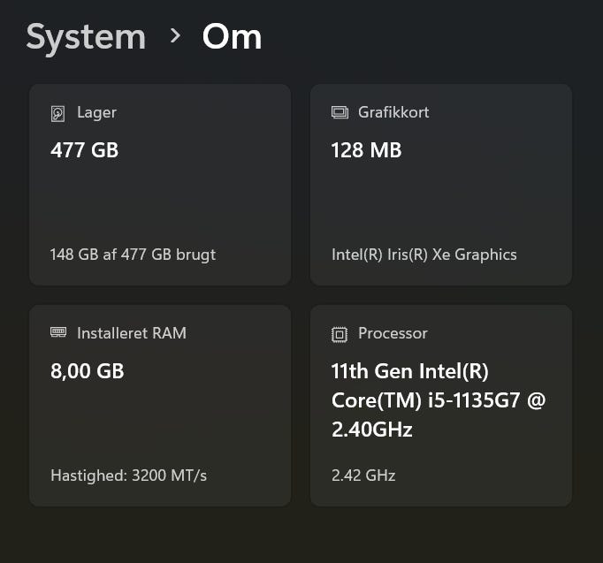
Task: Click Intel(R) Iris(R) Xe Graphics text
Action: (x=424, y=255)
